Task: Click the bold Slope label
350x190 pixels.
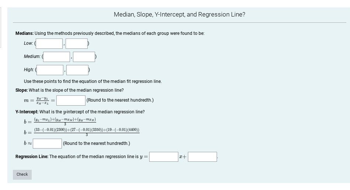Action: pos(21,90)
